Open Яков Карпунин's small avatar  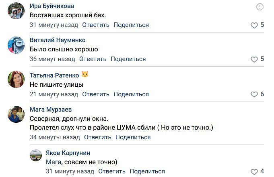tap(36, 155)
